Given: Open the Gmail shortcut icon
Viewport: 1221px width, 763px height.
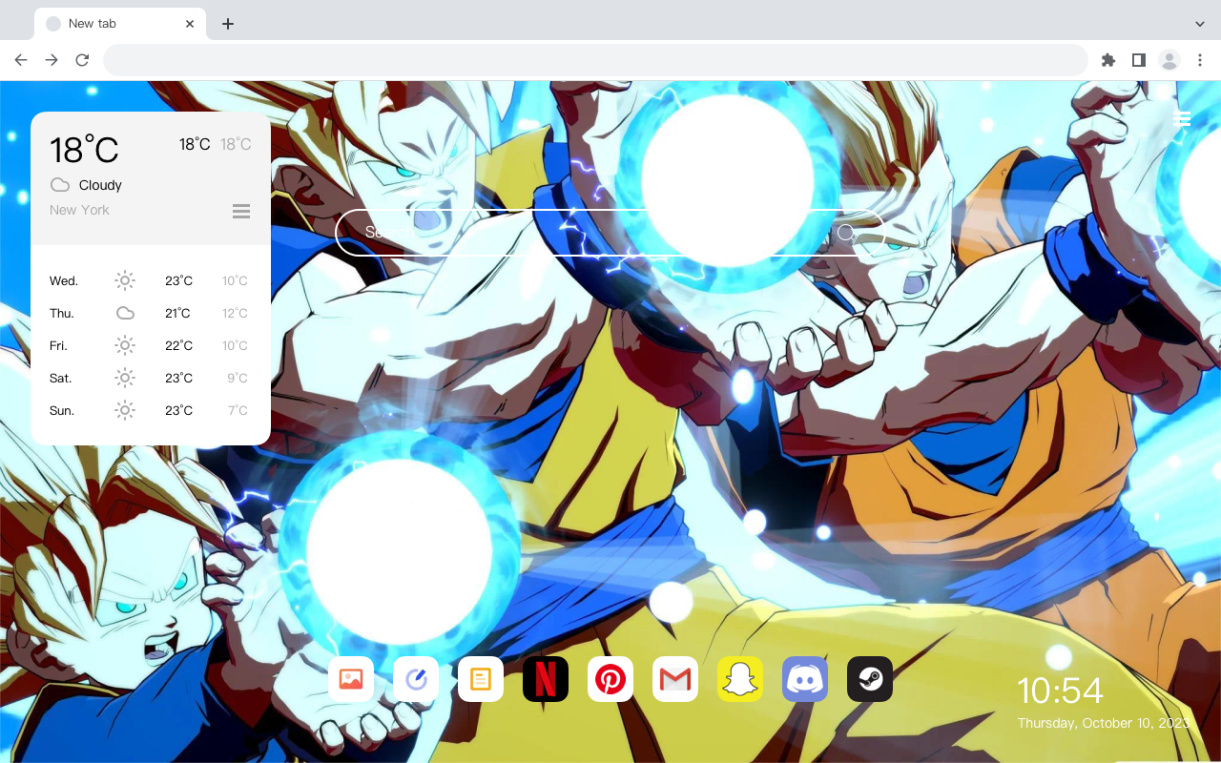Looking at the screenshot, I should (x=675, y=679).
